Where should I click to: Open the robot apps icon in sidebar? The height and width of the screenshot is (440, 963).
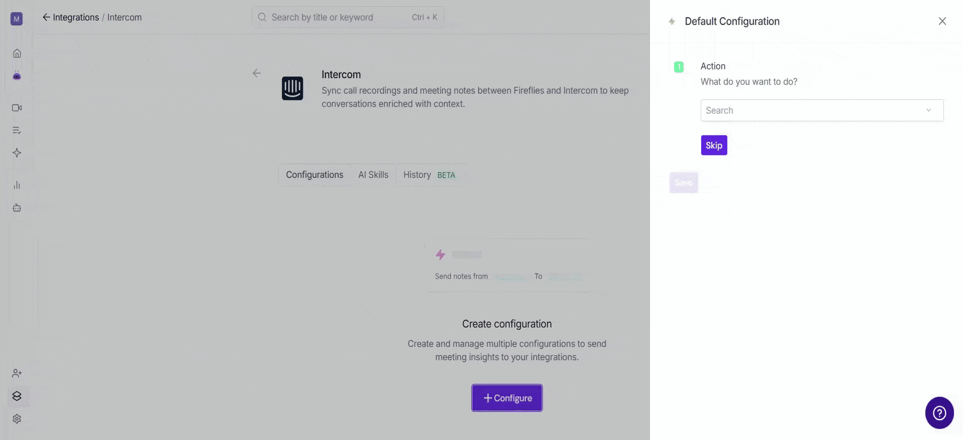pos(17,207)
